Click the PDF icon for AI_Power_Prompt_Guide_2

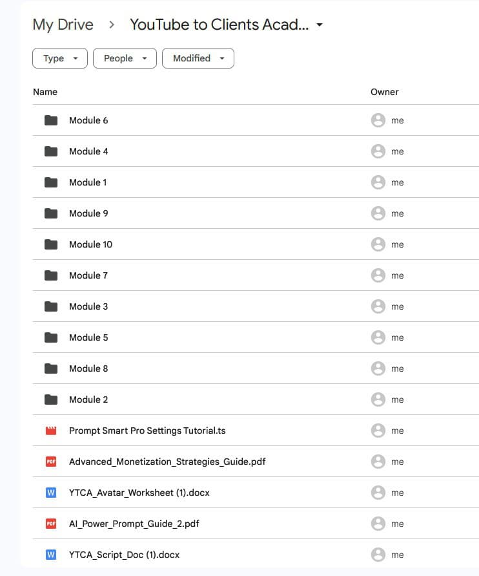51,524
